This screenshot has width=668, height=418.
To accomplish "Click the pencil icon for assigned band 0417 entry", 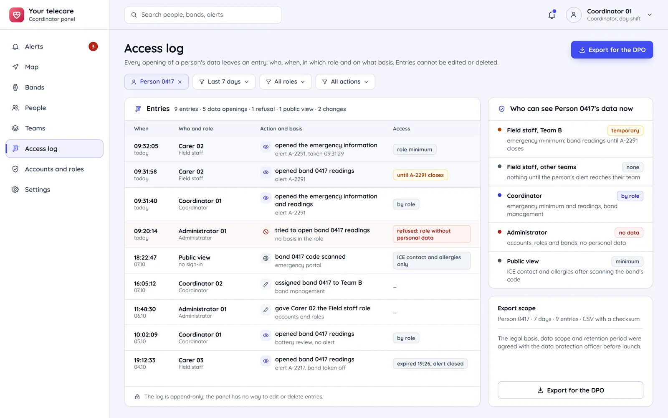I will click(266, 284).
